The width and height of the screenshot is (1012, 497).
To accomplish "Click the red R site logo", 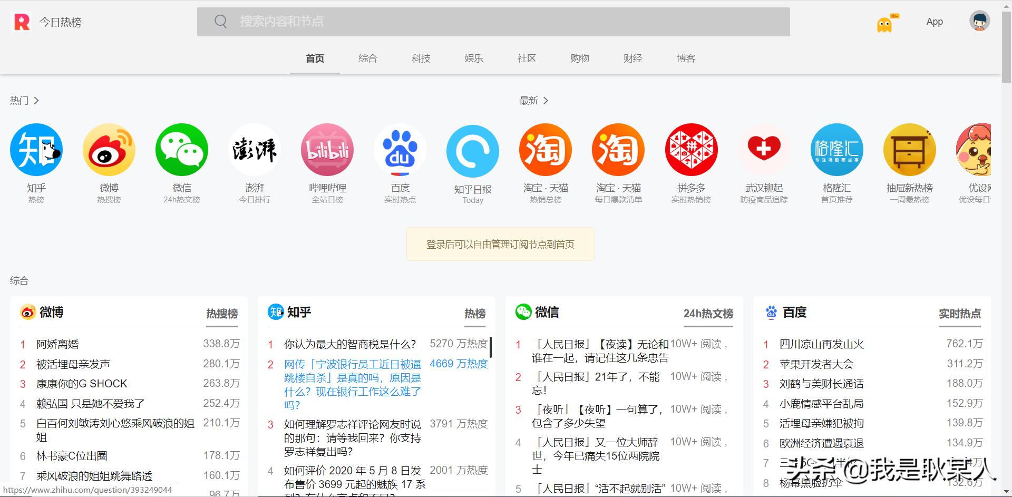I will click(x=22, y=22).
